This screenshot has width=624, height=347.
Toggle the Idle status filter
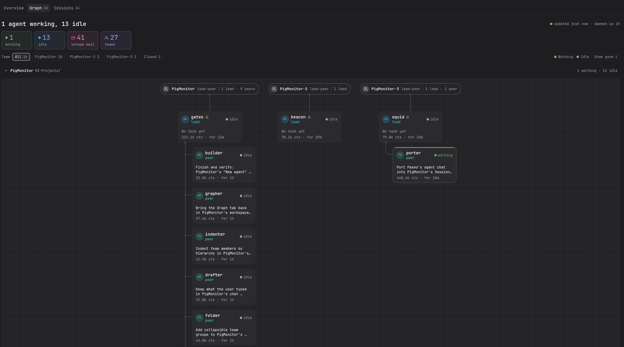click(x=583, y=57)
